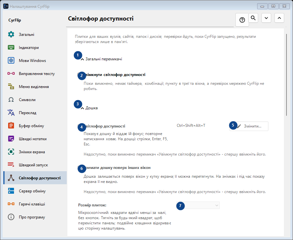Click the CyrFlip heading above the sidebar

click(x=15, y=20)
